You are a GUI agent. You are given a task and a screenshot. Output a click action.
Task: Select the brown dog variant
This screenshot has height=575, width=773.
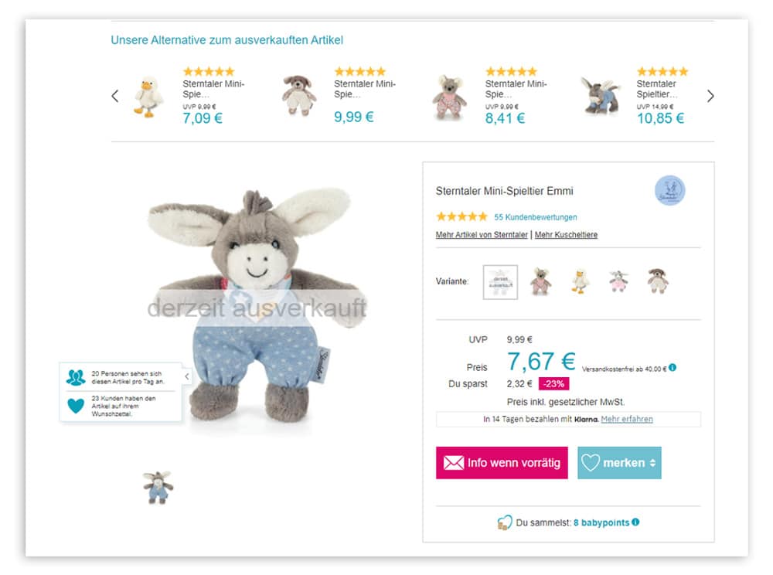(658, 281)
